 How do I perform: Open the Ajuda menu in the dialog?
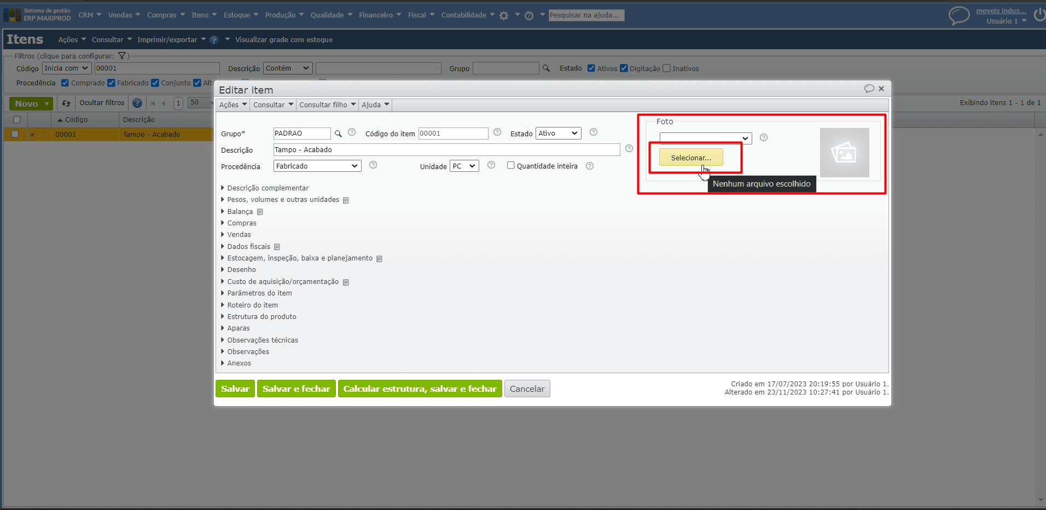(375, 105)
